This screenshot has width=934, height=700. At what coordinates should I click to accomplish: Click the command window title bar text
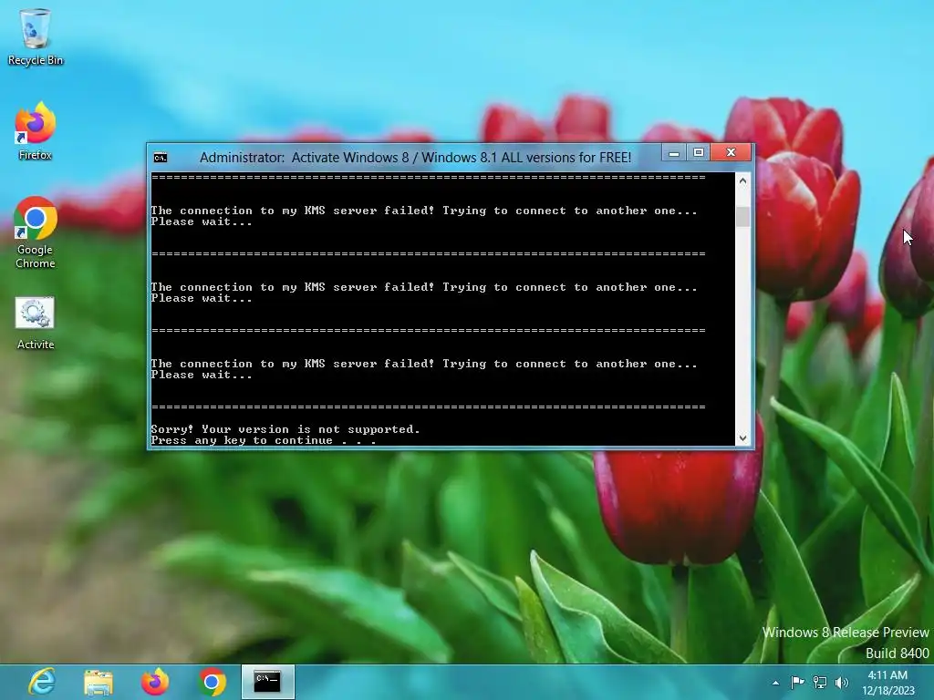[x=415, y=157]
